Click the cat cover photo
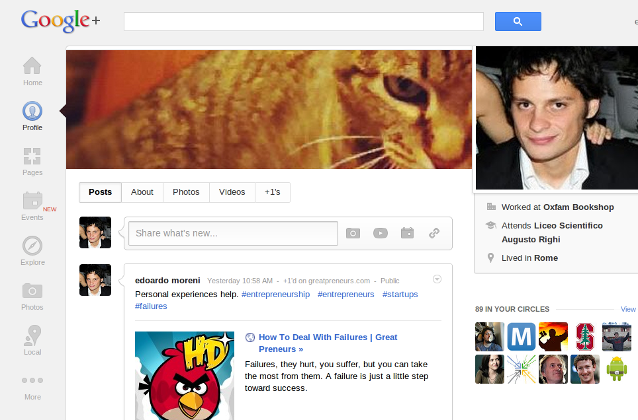Image resolution: width=638 pixels, height=420 pixels. click(x=269, y=109)
